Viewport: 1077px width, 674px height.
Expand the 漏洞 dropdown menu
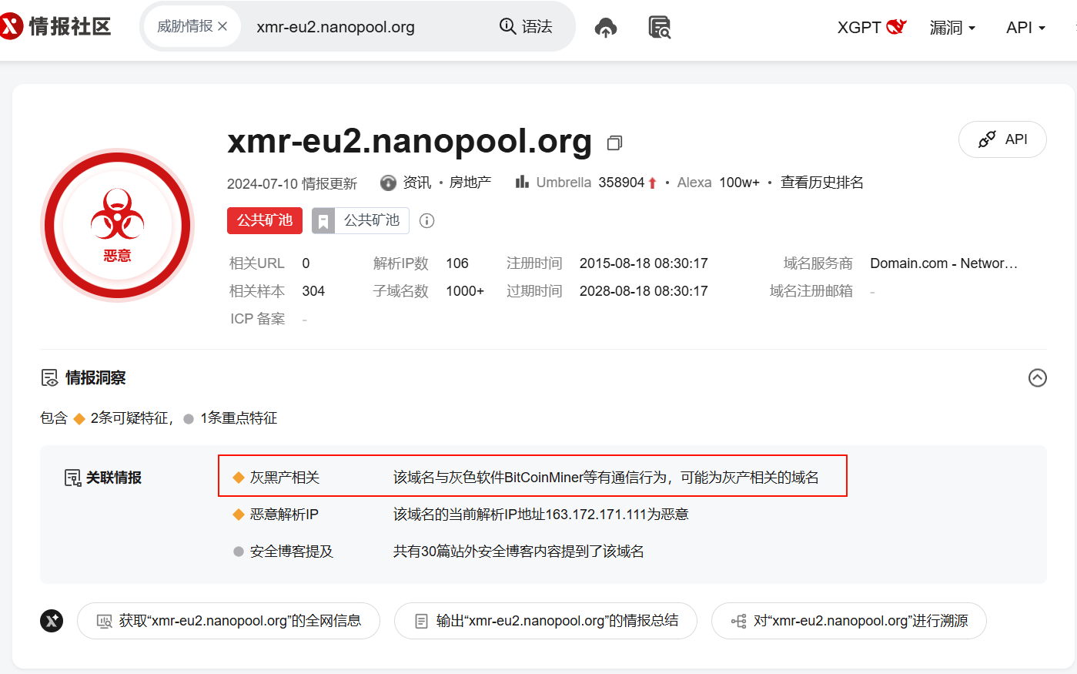952,28
